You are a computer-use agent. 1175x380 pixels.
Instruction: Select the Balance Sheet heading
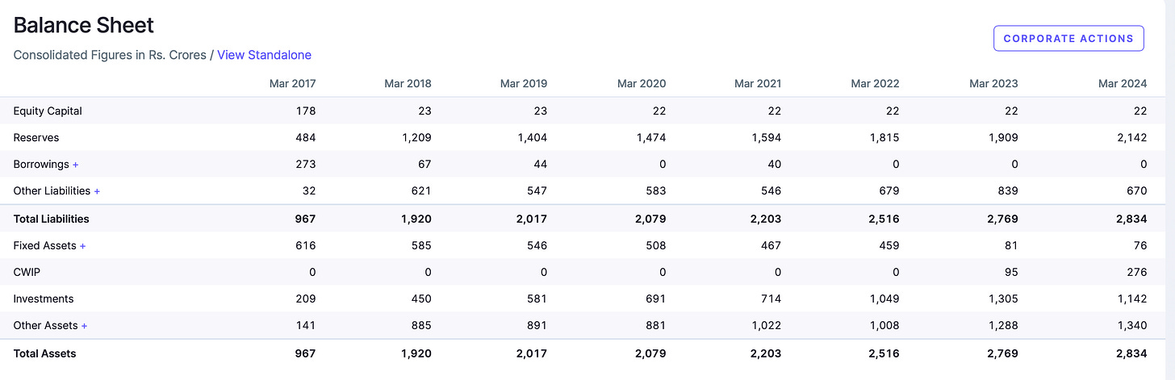pyautogui.click(x=84, y=25)
